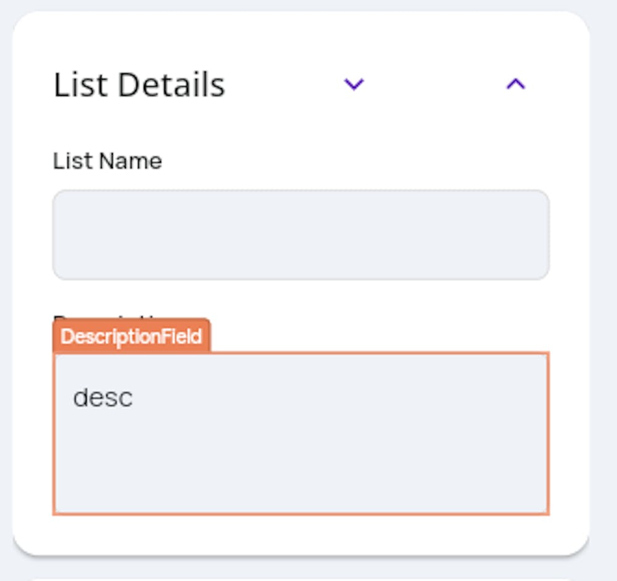Place cursor on the "desc" text

(102, 398)
